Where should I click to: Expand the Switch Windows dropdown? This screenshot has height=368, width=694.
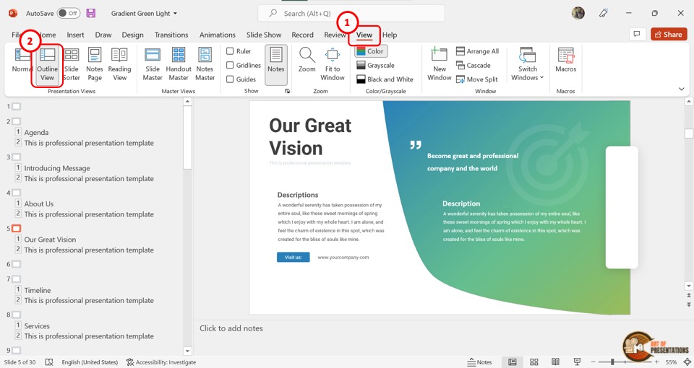528,64
